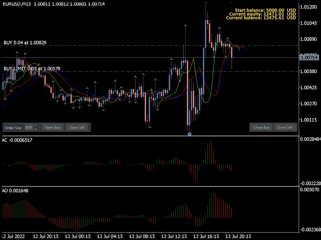Image resolution: width=321 pixels, height=240 pixels.
Task: Select the Order Size input field
Action: coord(29,127)
